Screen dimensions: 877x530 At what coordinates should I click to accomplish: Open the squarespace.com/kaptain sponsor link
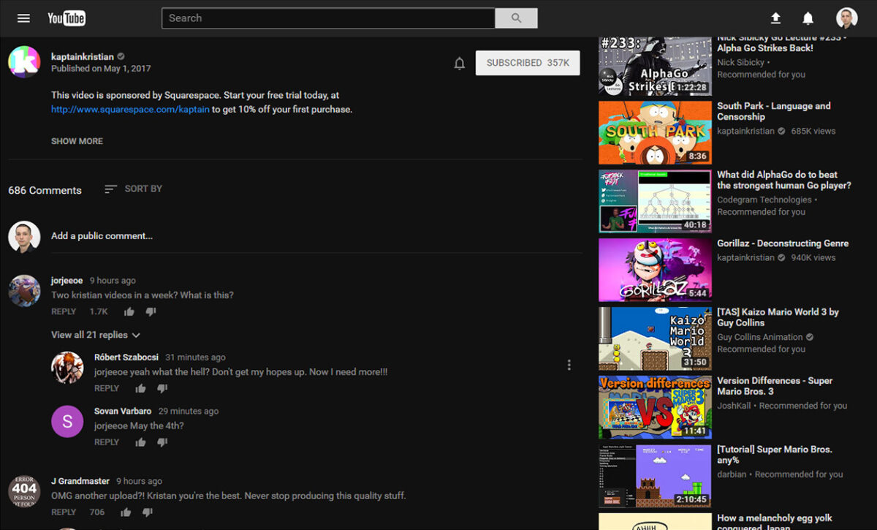[x=129, y=108]
